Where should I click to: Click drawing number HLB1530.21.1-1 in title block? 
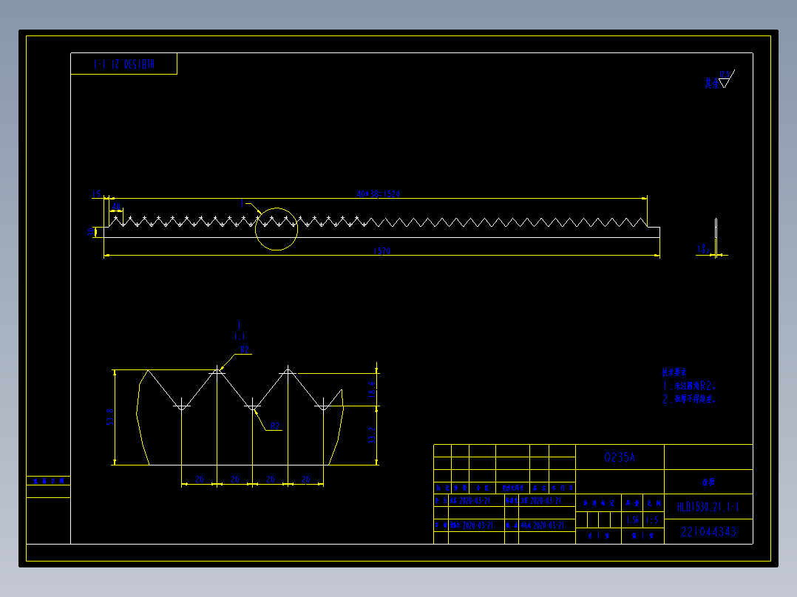click(708, 507)
